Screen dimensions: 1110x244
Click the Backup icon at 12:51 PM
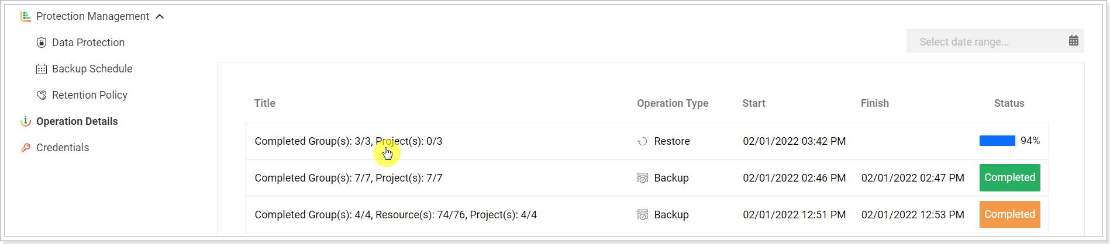click(x=642, y=215)
